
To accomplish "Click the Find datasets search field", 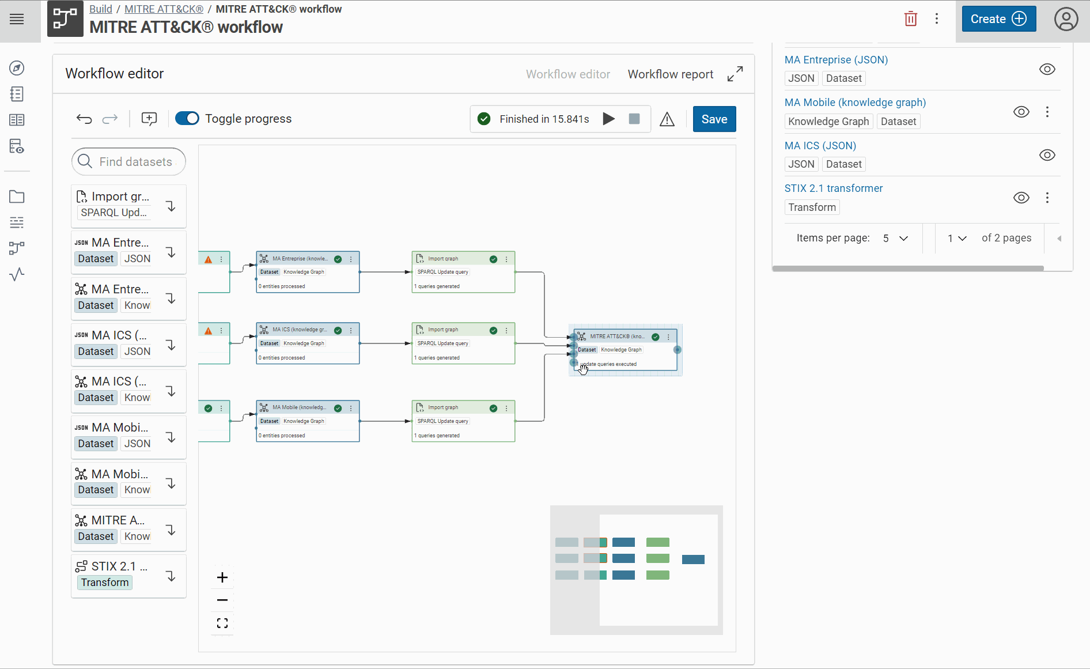I will [135, 162].
